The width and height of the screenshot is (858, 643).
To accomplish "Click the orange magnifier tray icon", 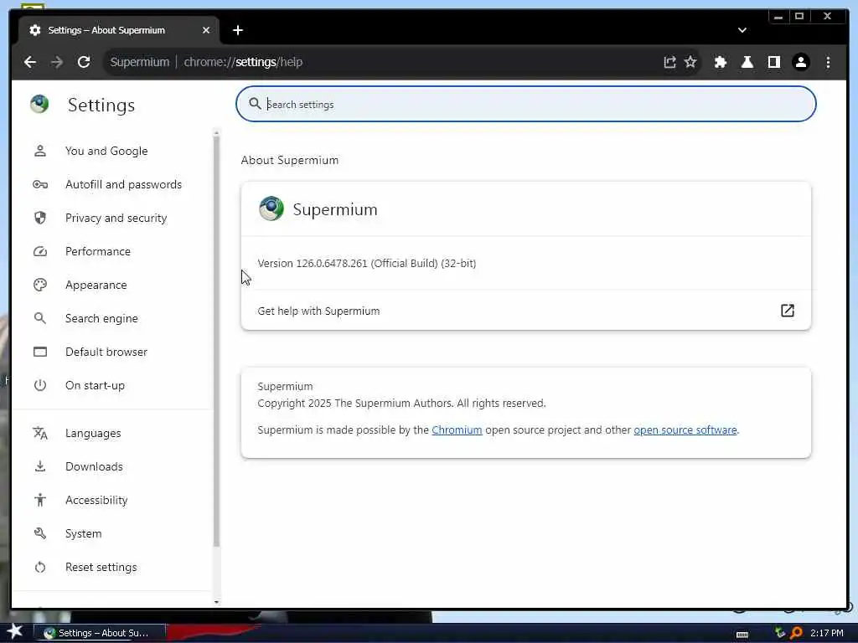I will pos(797,633).
